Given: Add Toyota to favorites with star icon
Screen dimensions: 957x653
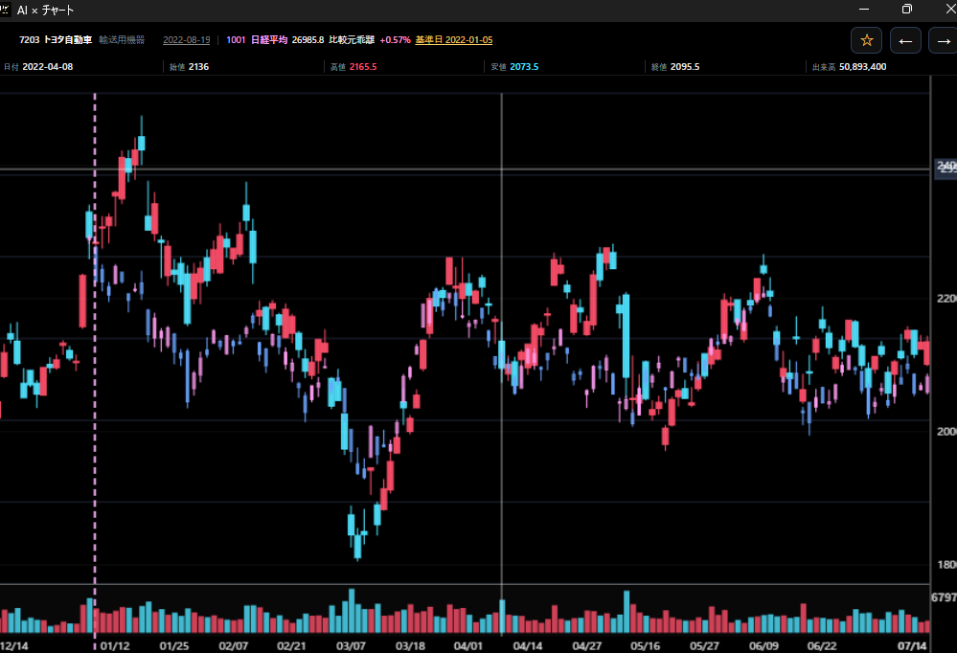Looking at the screenshot, I should [866, 41].
